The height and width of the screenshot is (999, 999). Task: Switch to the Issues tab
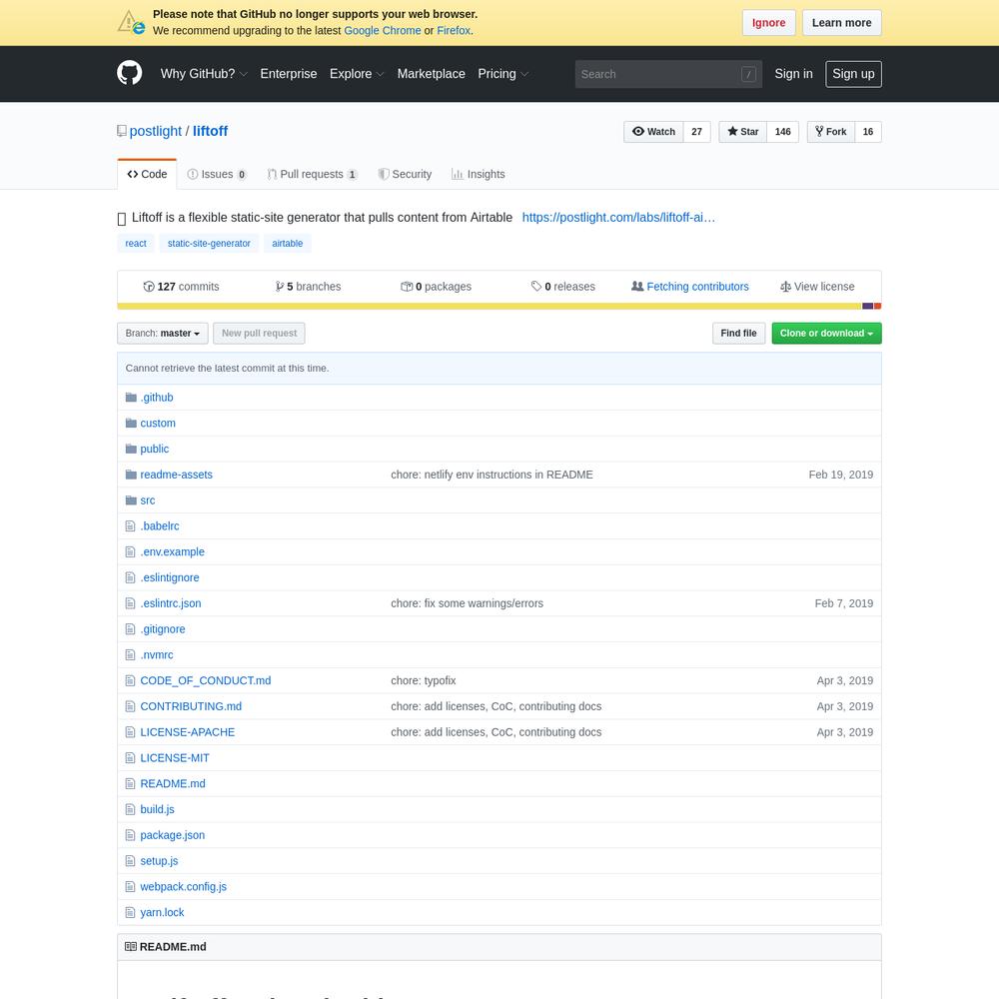click(217, 174)
